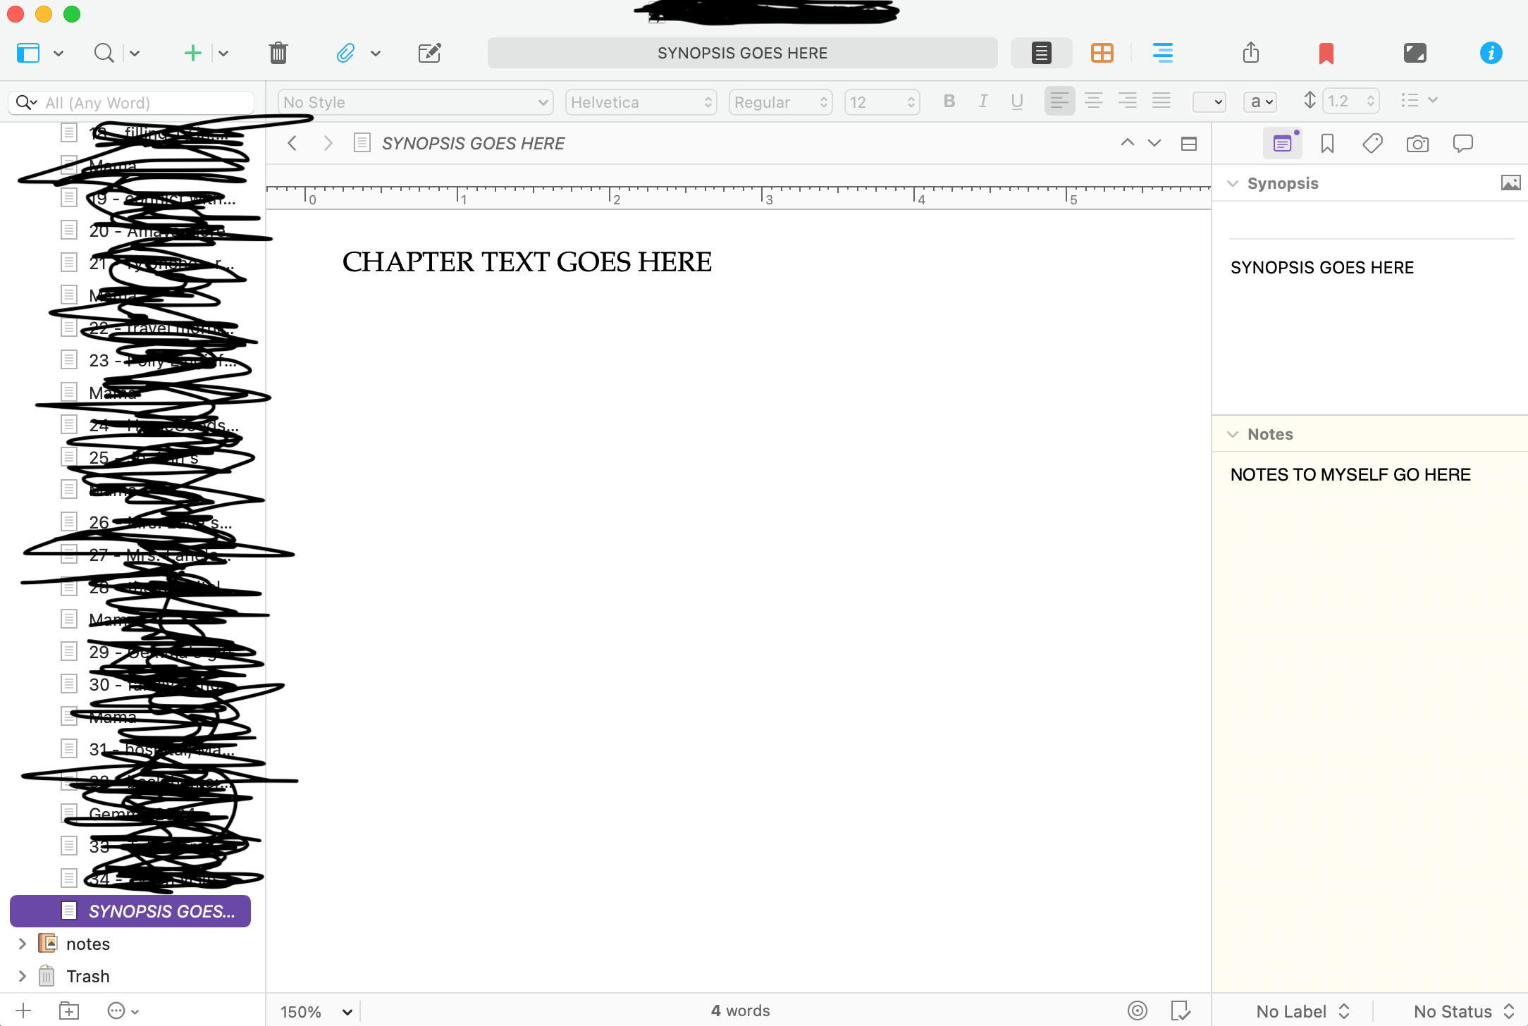Select inspector Notes tab
The height and width of the screenshot is (1026, 1528).
[1283, 144]
